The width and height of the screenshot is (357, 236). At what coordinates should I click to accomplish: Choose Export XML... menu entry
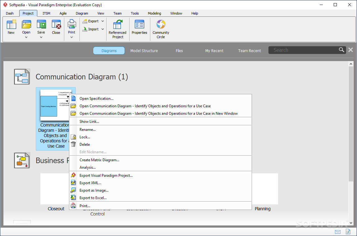[x=161, y=183]
